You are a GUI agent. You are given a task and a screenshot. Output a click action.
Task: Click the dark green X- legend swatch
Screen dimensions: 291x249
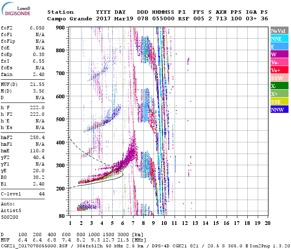pos(279,86)
